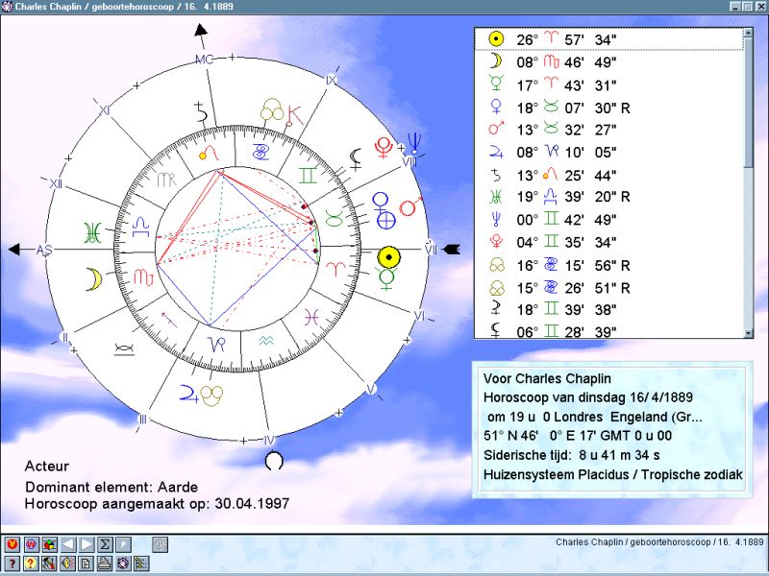Select the Pluto row 04° 35' 34"

click(x=609, y=242)
